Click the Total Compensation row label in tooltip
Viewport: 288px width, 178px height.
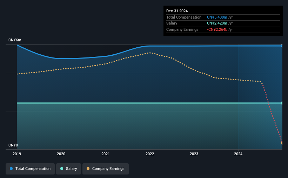pyautogui.click(x=184, y=17)
